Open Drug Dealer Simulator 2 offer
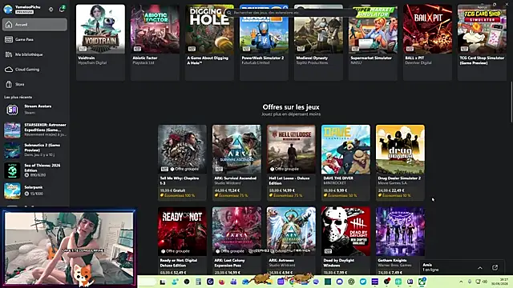This screenshot has width=513, height=288. (x=401, y=162)
